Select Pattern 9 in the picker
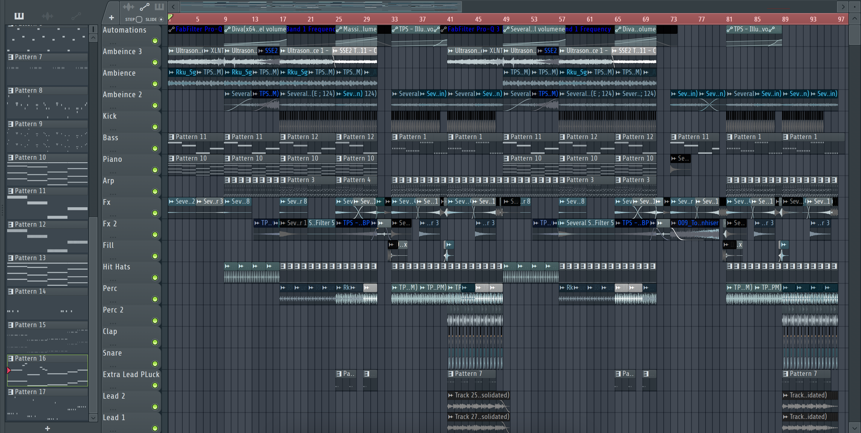The height and width of the screenshot is (433, 861). [x=48, y=136]
